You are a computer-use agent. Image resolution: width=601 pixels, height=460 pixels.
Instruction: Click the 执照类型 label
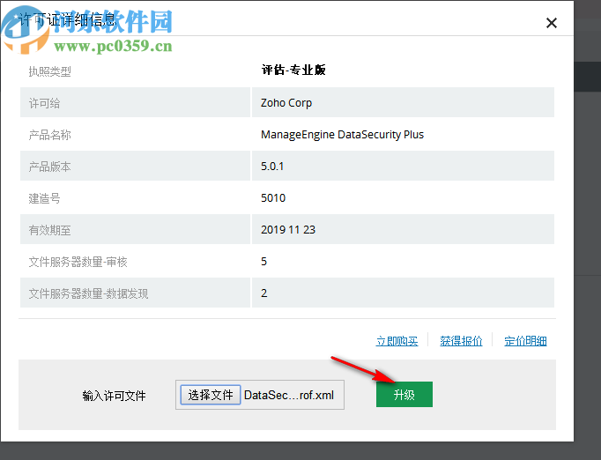click(x=50, y=71)
